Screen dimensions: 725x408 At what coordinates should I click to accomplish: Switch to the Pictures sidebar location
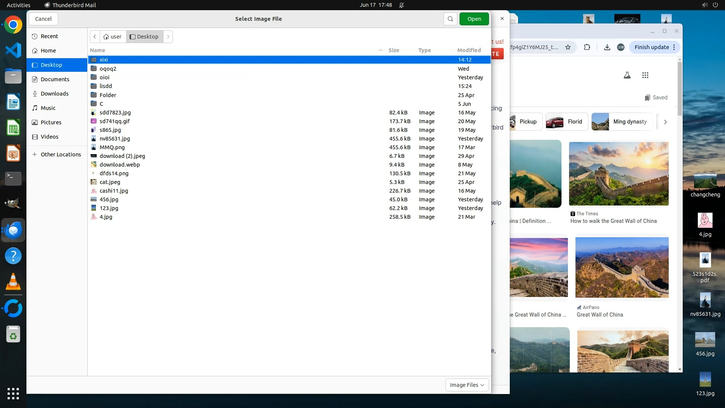coord(51,122)
